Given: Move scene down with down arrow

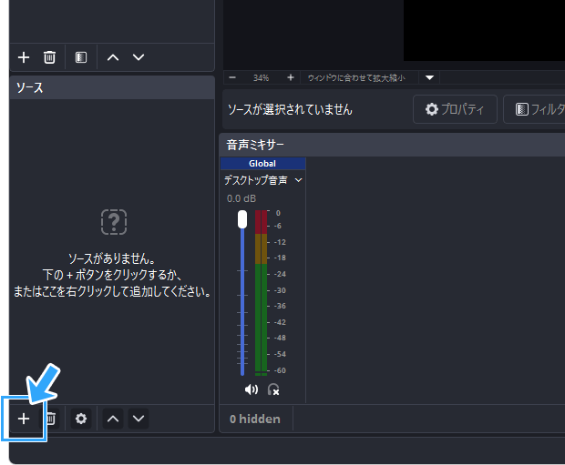Looking at the screenshot, I should (x=139, y=57).
